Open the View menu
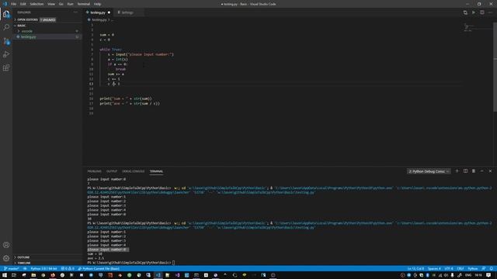 coord(51,4)
